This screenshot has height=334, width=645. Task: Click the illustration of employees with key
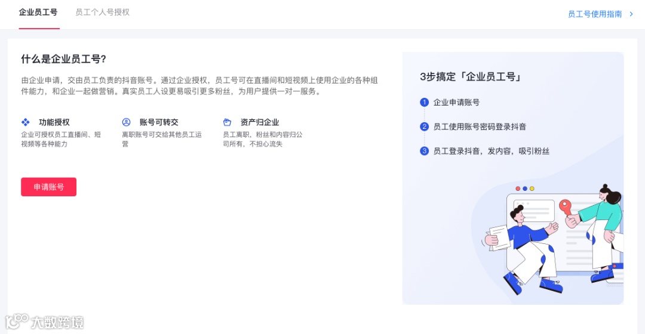pos(553,240)
